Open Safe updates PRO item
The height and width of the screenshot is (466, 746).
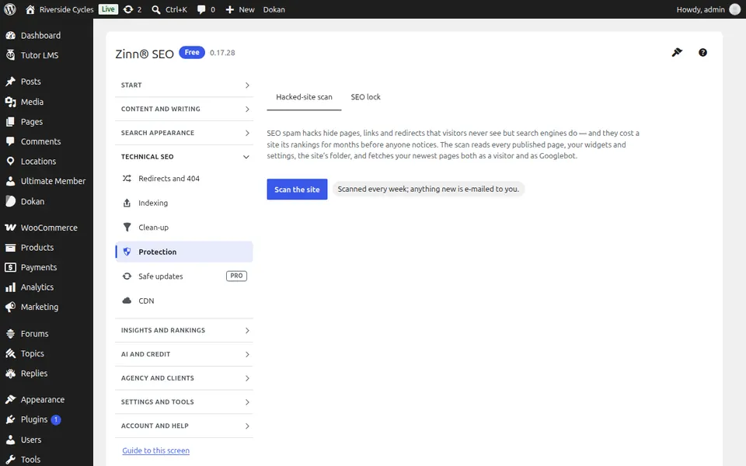pyautogui.click(x=184, y=276)
